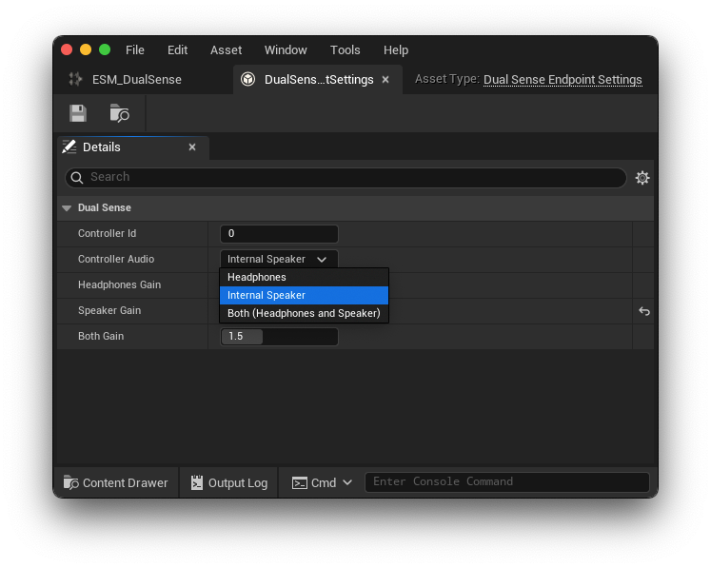Open the Window menu
Image resolution: width=711 pixels, height=568 pixels.
click(x=286, y=49)
